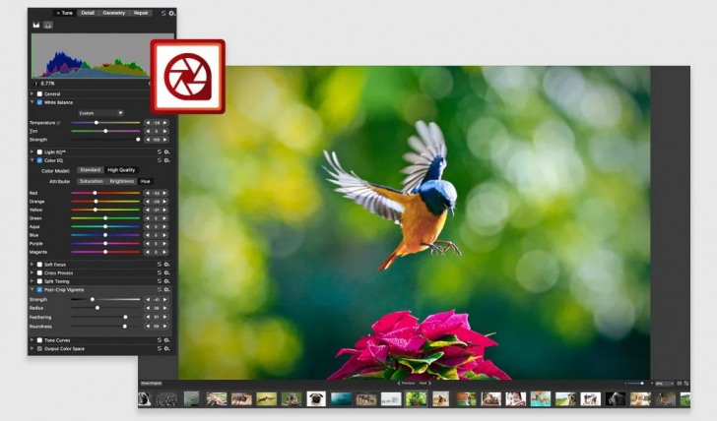Go to Next image
This screenshot has height=421, width=717.
[x=425, y=383]
